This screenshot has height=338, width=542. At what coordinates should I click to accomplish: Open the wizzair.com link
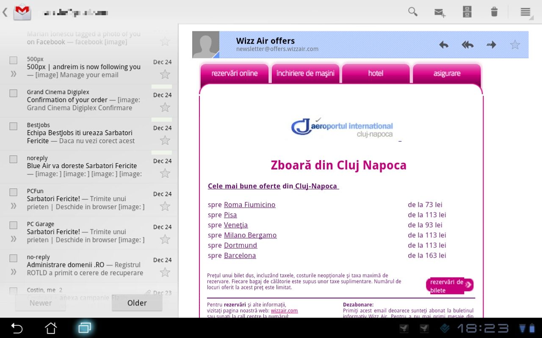pos(284,311)
